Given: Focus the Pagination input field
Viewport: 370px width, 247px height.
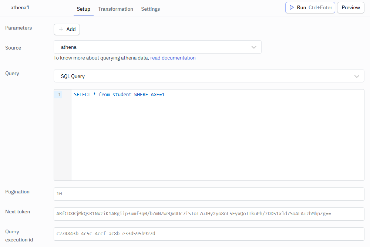Looking at the screenshot, I should coord(209,194).
